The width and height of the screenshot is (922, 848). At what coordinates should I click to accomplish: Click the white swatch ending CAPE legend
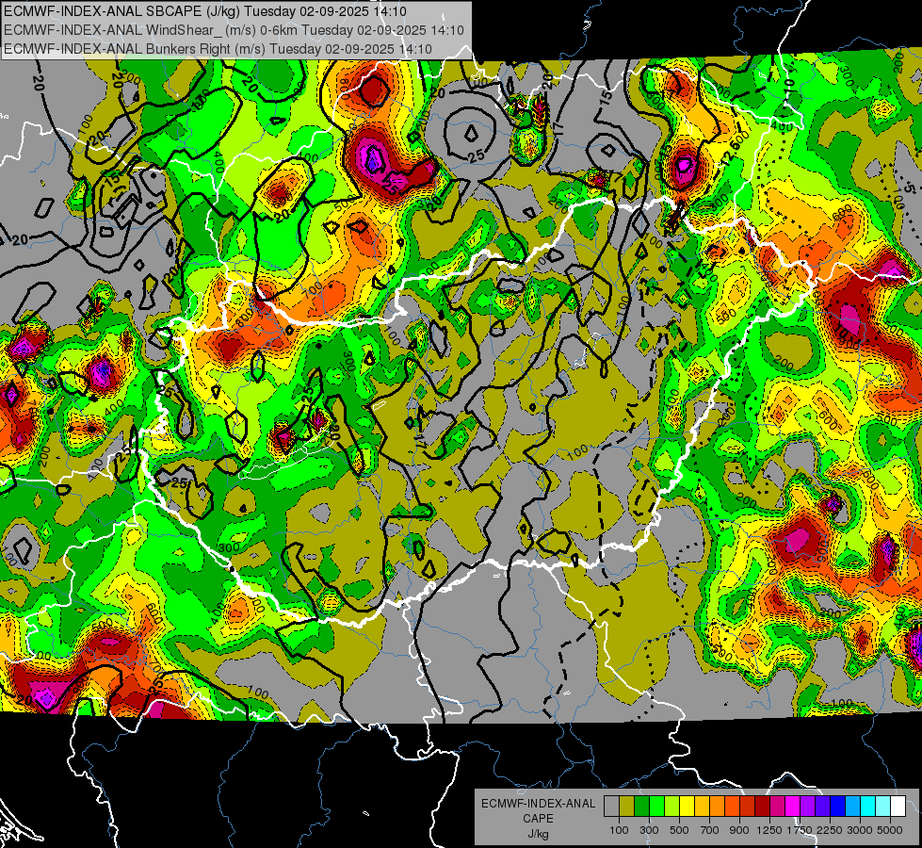[898, 806]
